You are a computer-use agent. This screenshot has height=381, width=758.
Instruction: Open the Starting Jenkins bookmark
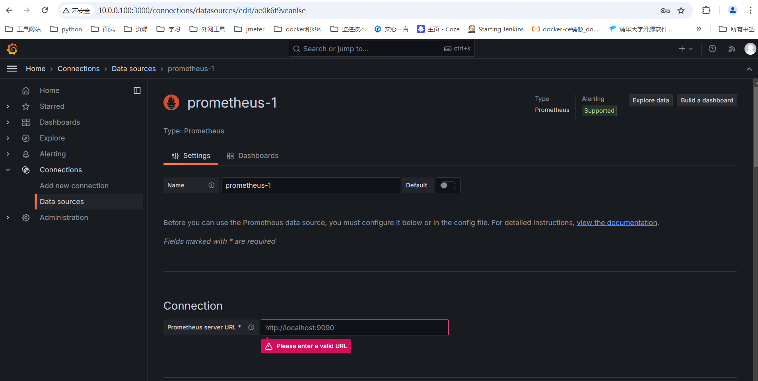(x=496, y=29)
